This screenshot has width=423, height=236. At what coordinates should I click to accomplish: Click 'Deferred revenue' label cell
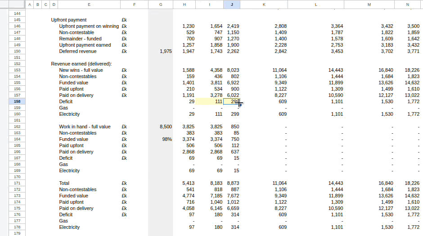(x=78, y=51)
